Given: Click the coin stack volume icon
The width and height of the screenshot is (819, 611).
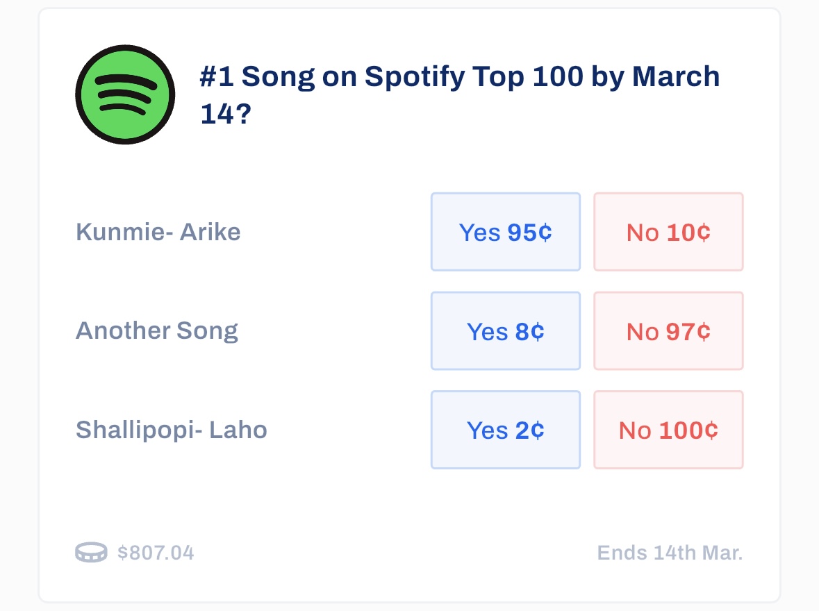Looking at the screenshot, I should [x=91, y=553].
